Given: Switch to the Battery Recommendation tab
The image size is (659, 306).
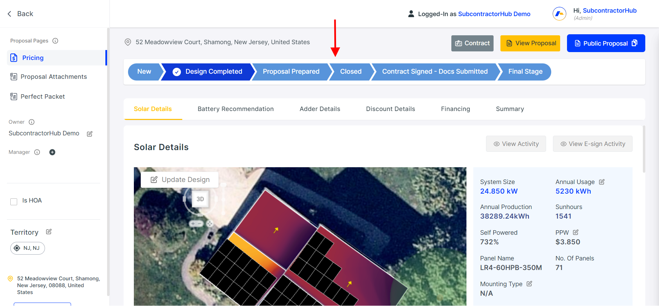Looking at the screenshot, I should coord(235,109).
